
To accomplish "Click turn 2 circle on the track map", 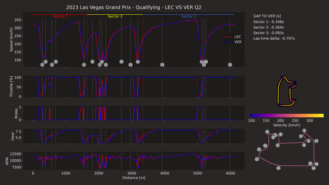I will click(x=301, y=136).
